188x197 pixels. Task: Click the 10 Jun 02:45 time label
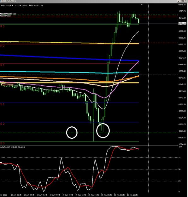point(16,195)
